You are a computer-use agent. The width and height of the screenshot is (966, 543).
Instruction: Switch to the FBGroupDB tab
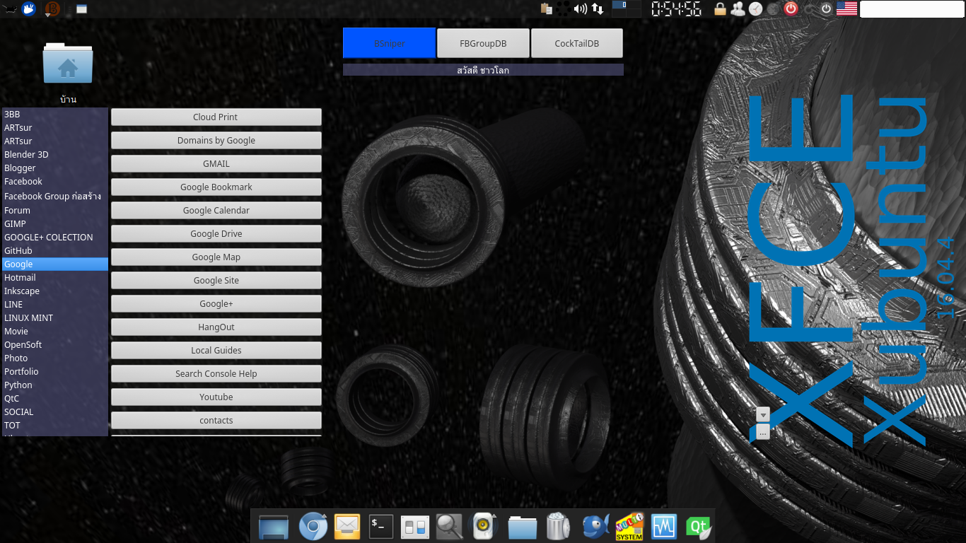coord(483,43)
